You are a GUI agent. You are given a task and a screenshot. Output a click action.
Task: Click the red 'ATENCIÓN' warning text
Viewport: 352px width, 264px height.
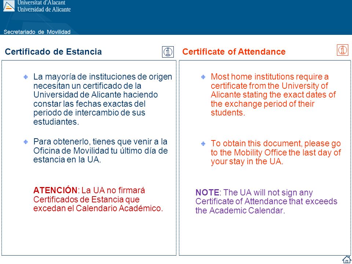55,190
